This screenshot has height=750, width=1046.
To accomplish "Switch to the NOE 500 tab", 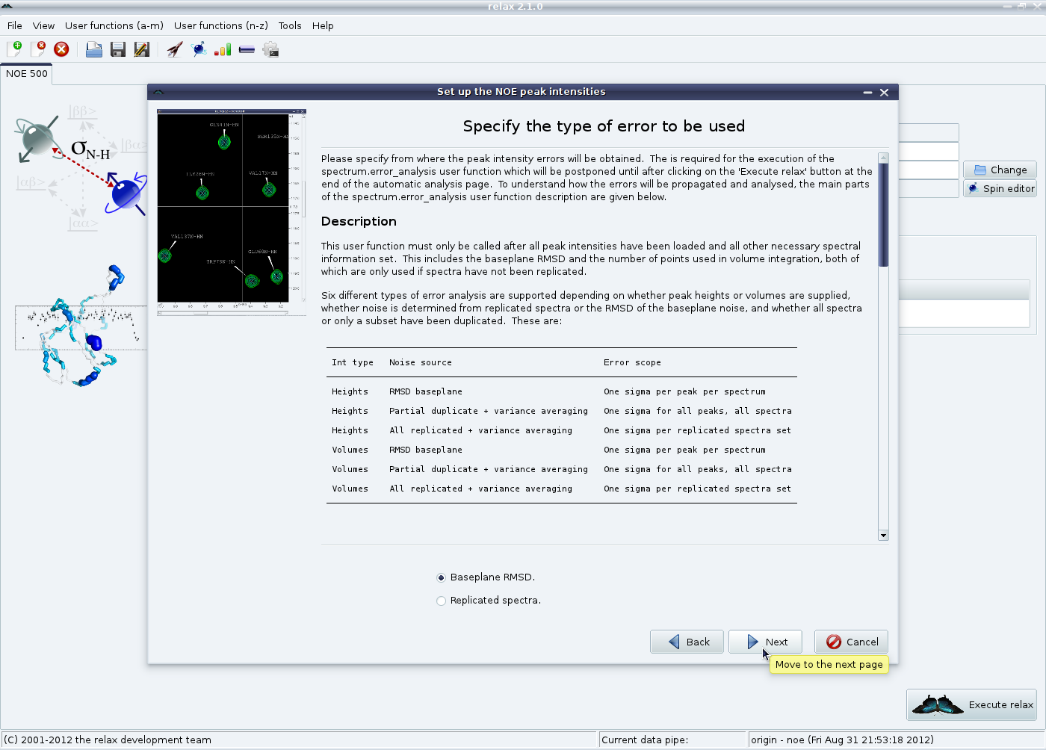I will (x=27, y=74).
